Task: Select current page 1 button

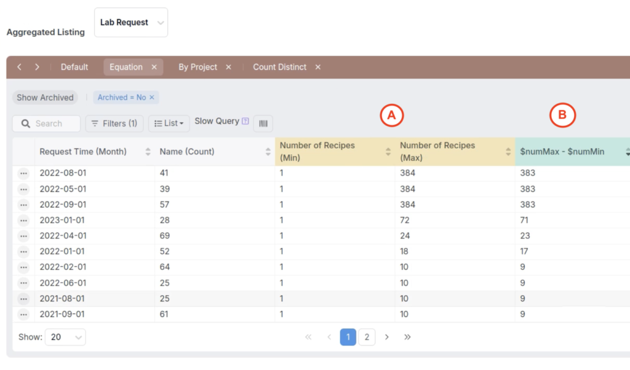Action: [348, 337]
